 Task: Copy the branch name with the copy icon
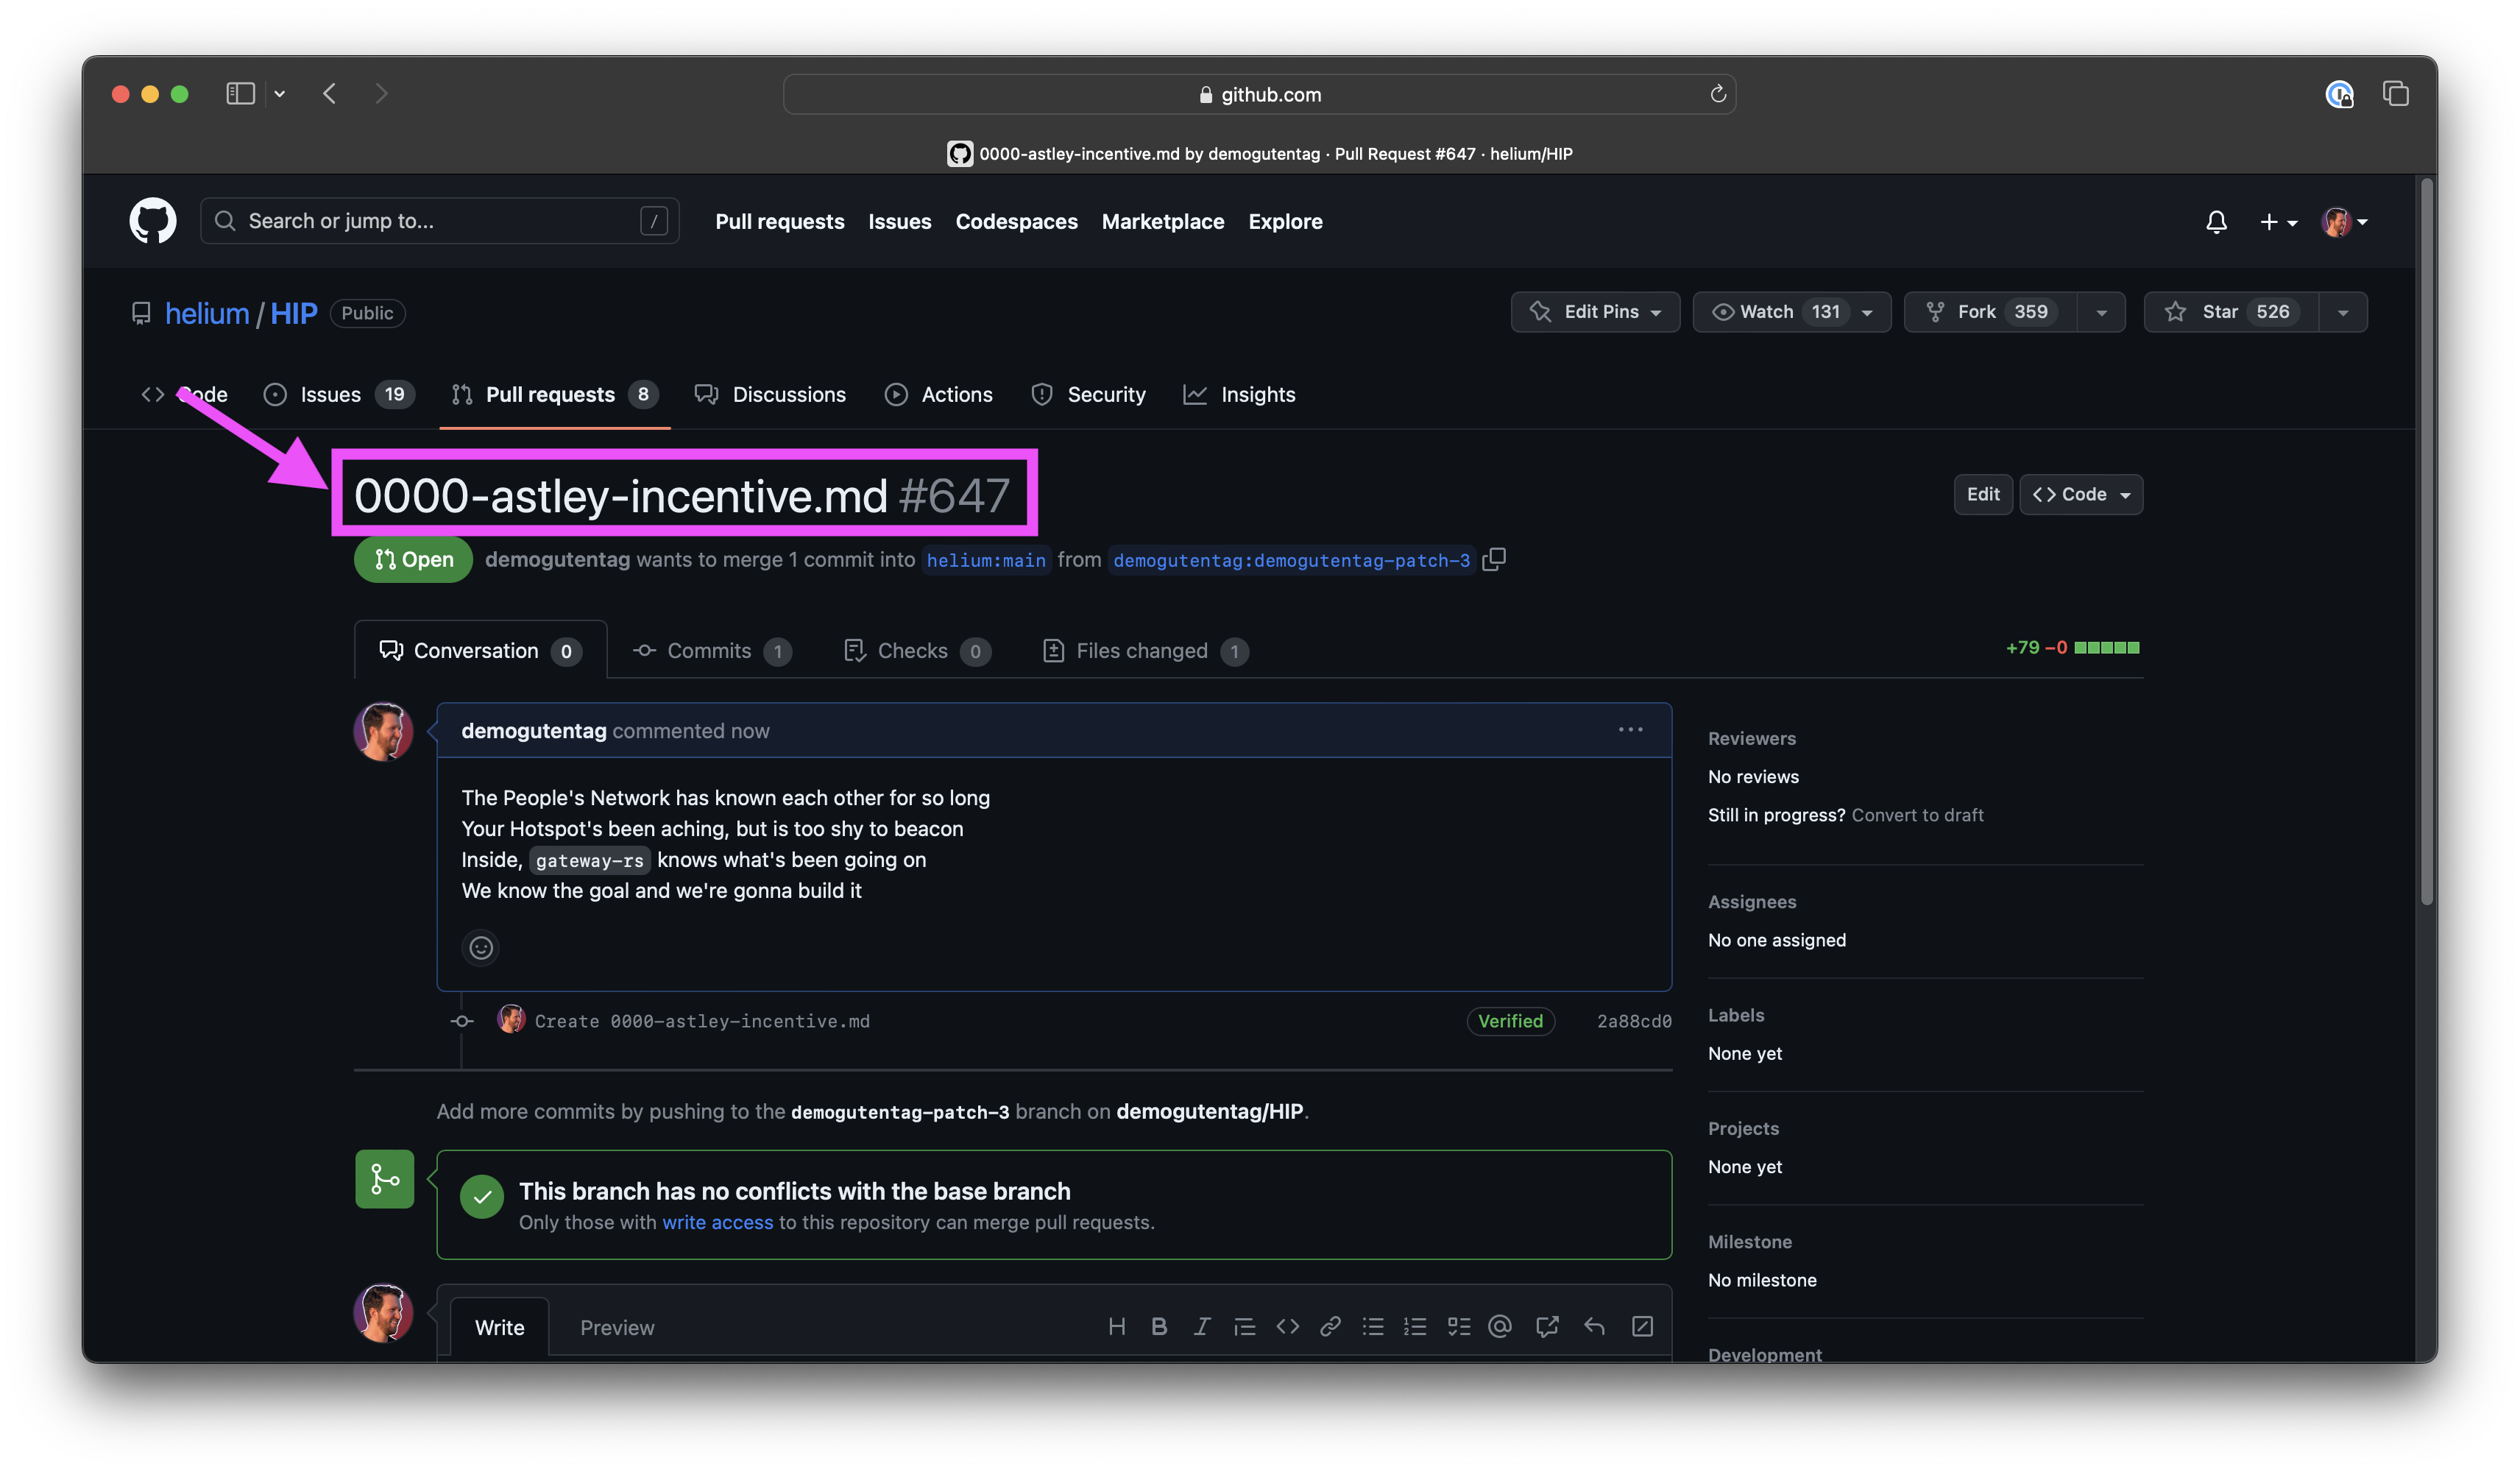click(x=1493, y=560)
